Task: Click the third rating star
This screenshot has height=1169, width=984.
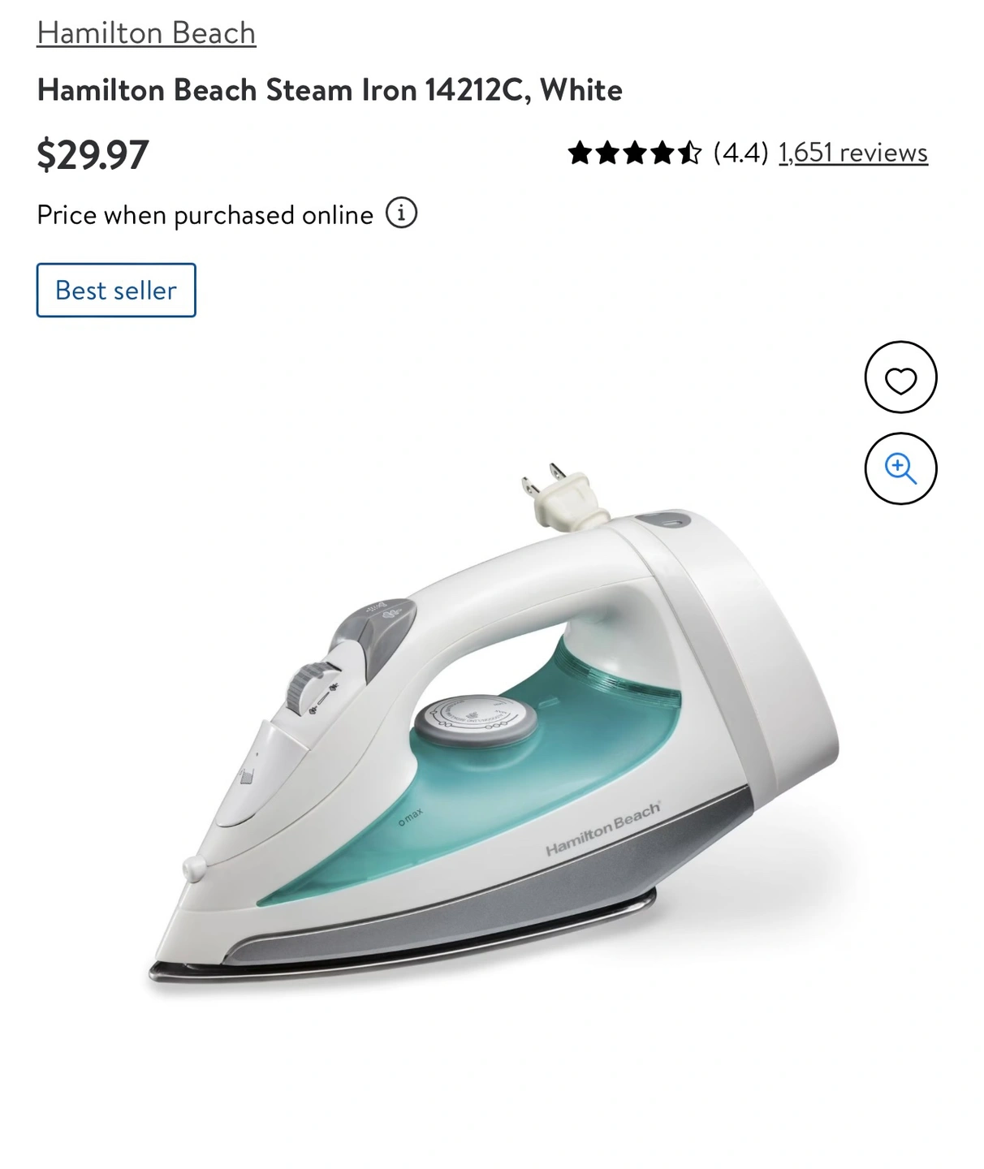Action: [x=635, y=153]
